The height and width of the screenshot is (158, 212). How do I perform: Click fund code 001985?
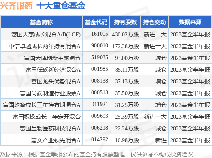click(x=100, y=69)
